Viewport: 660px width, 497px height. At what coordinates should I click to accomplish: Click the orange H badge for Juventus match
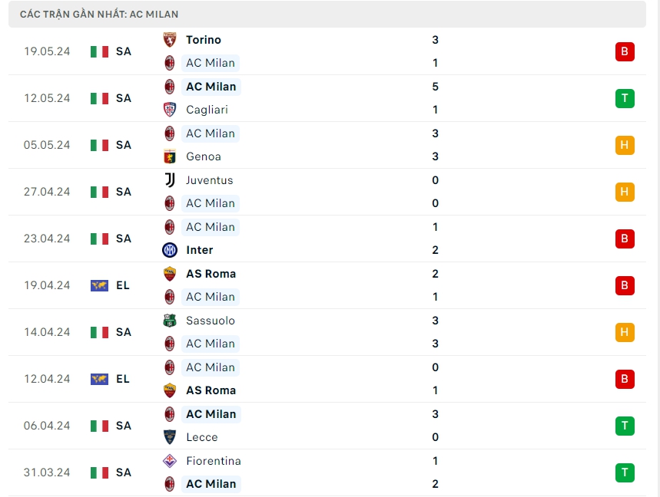point(625,192)
